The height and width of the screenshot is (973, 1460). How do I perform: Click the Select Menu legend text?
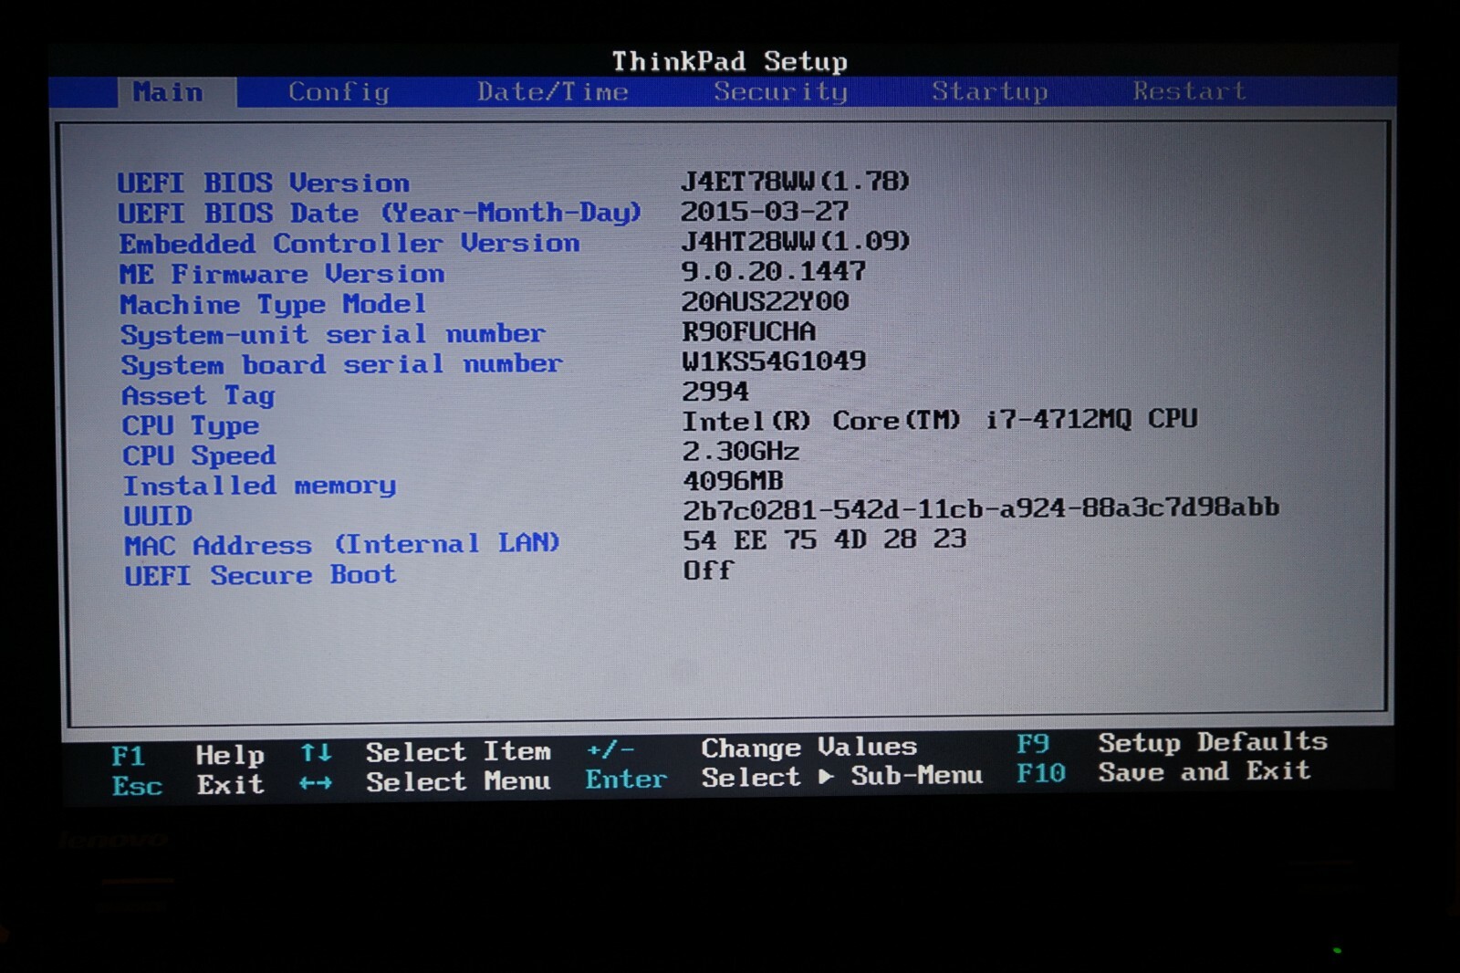coord(459,781)
